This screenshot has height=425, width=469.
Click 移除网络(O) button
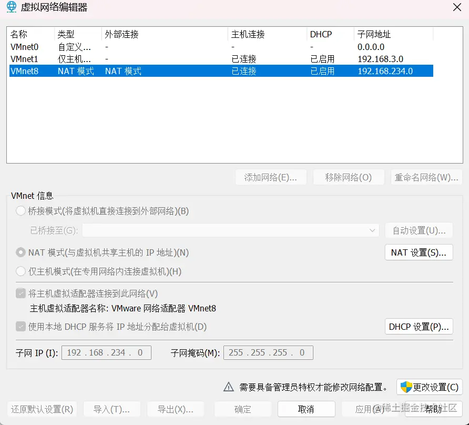pyautogui.click(x=349, y=177)
